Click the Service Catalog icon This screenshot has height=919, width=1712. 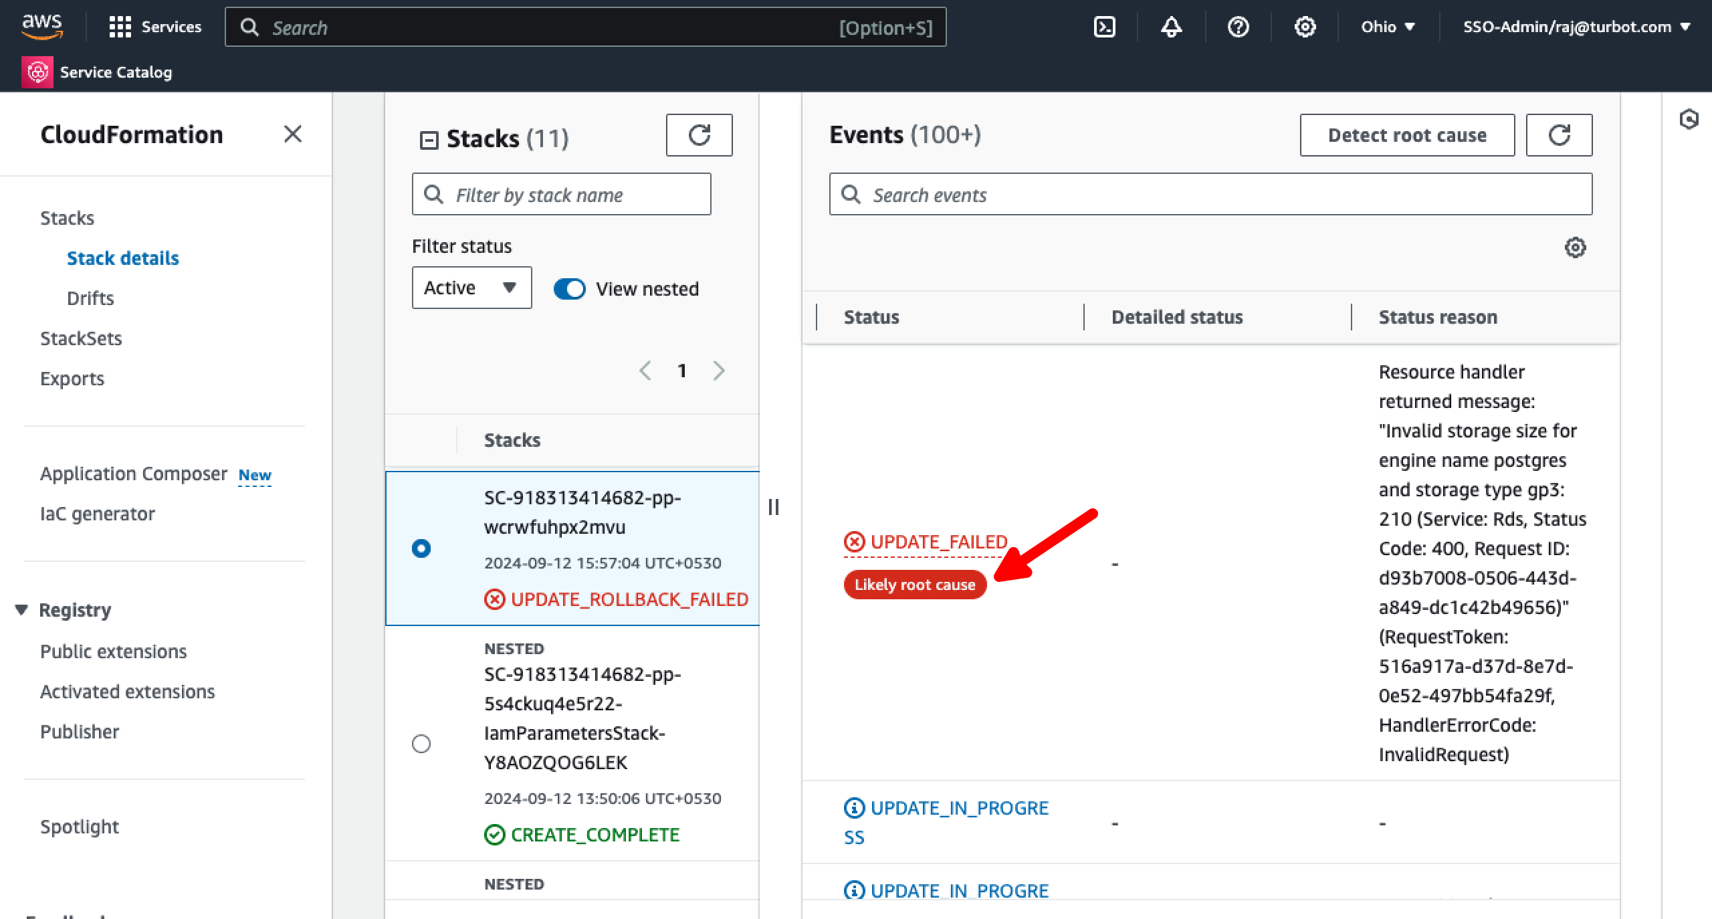38,71
